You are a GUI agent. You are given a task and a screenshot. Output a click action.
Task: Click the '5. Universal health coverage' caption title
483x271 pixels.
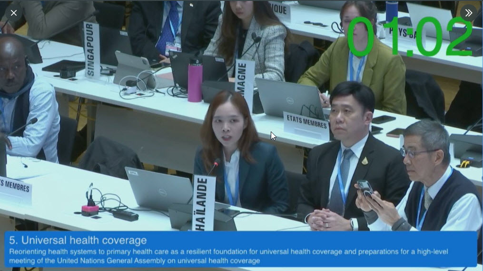[78, 240]
